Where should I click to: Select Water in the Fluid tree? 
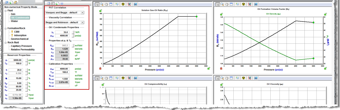pyautogui.click(x=15, y=21)
